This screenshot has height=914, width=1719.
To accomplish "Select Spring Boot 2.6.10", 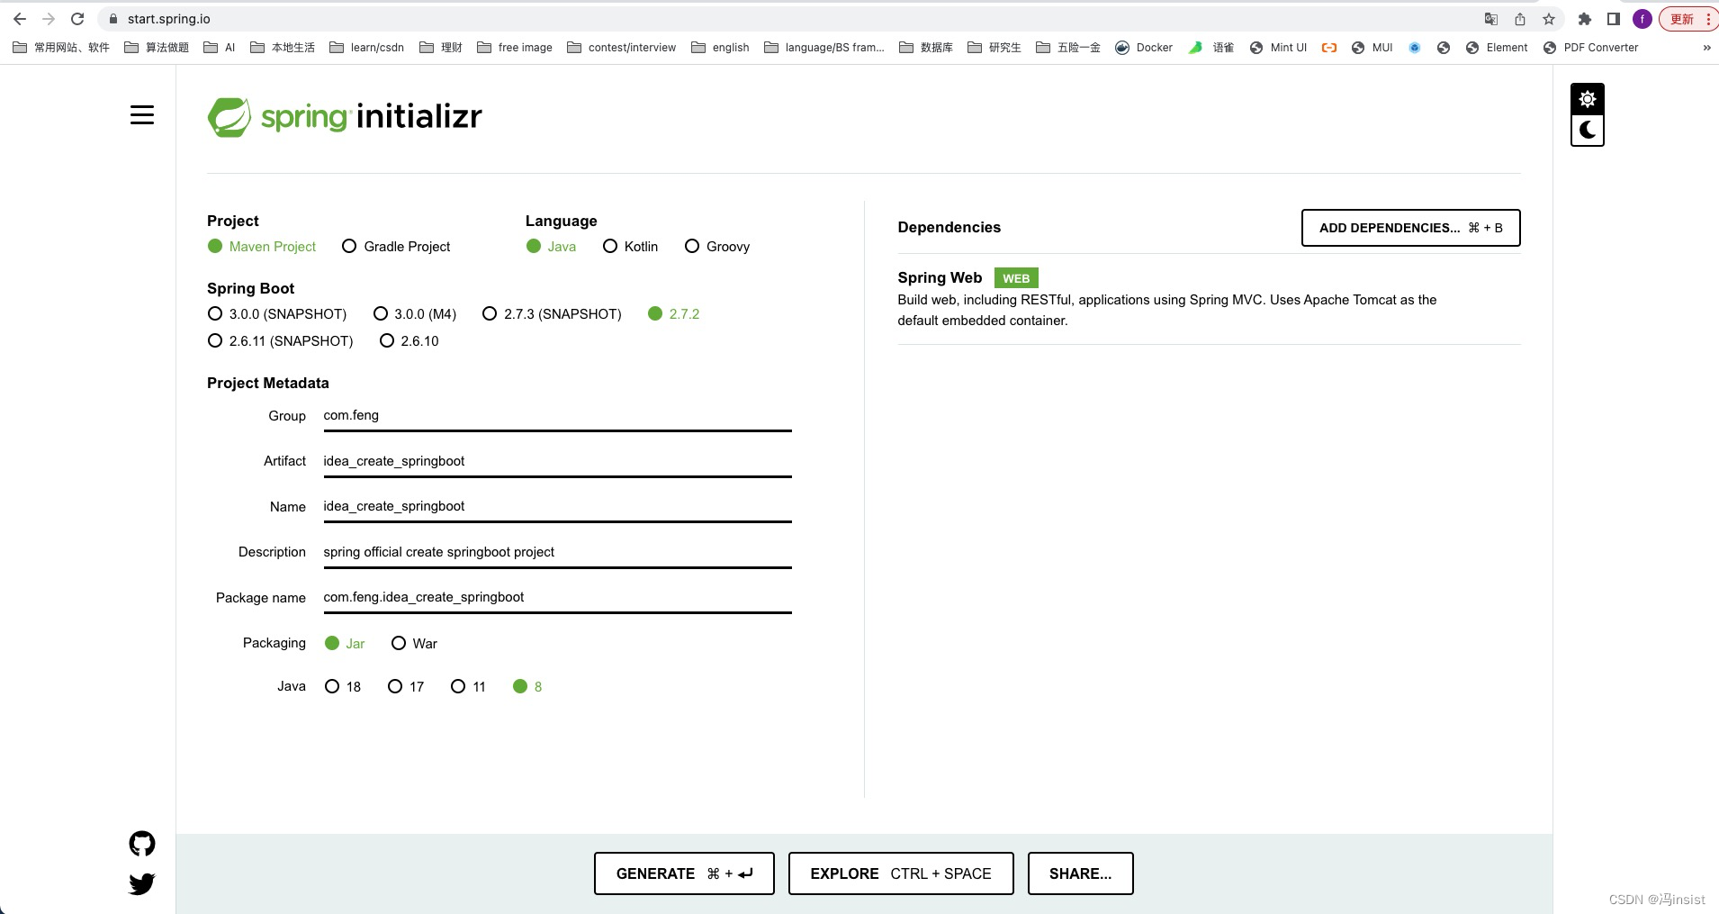I will (x=409, y=341).
